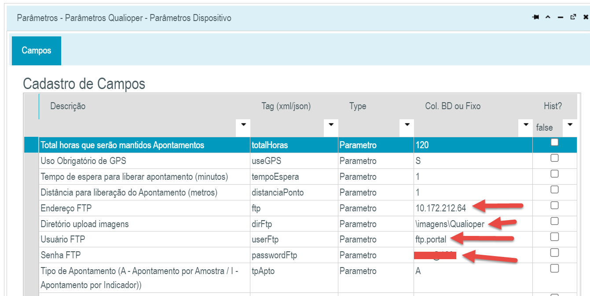Select the Diretório upload imagens row

coord(84,224)
